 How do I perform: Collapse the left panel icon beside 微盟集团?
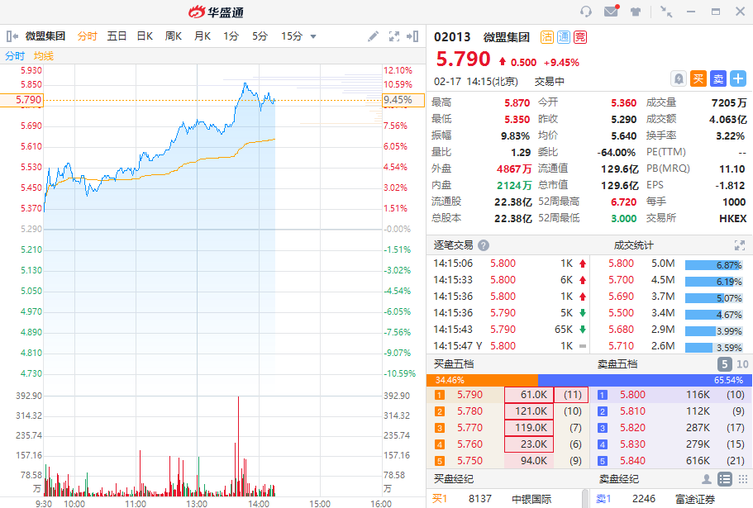point(12,36)
